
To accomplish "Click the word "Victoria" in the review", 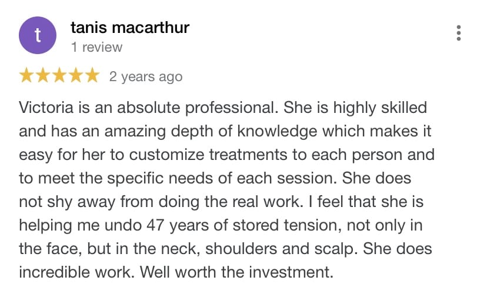I will [45, 108].
